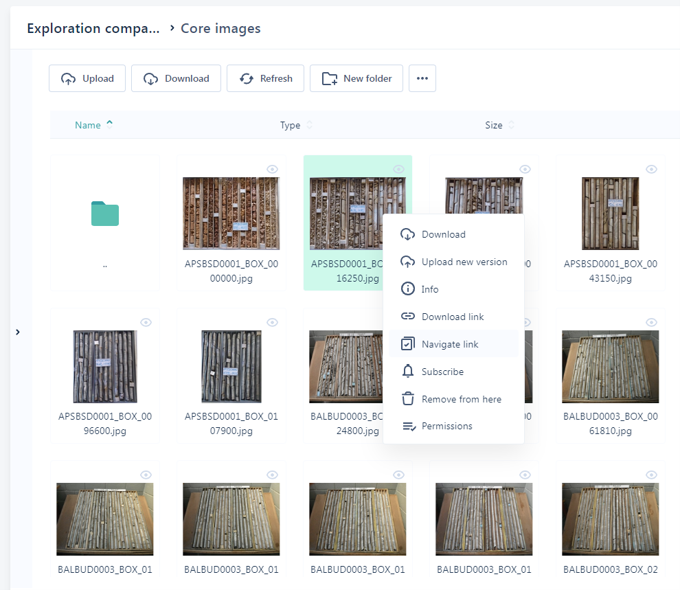Toggle eye icon on APSBSD0001_BOX_0096600.jpg
This screenshot has width=680, height=590.
click(x=146, y=322)
